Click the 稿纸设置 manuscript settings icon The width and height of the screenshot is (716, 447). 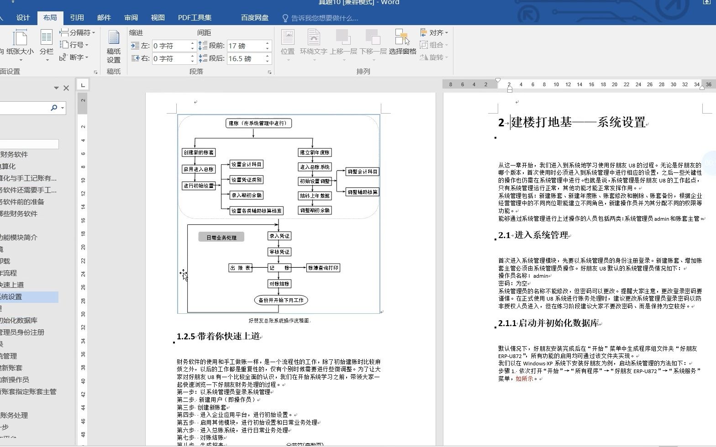coord(114,47)
